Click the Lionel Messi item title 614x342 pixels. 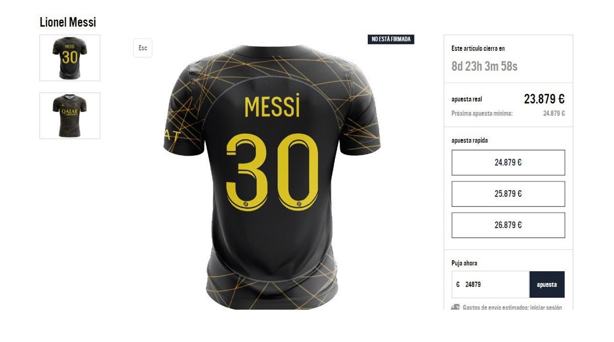pyautogui.click(x=68, y=22)
